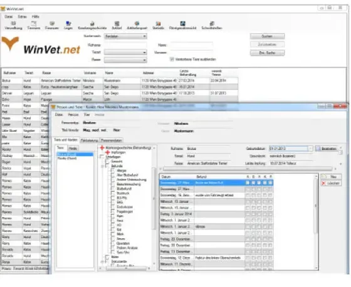Select Rocky (Hund) in the Tiere list

click(67, 158)
